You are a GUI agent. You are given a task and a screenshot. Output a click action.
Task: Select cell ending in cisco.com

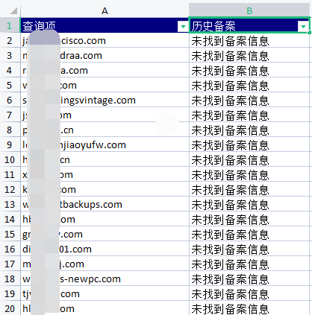coord(104,41)
